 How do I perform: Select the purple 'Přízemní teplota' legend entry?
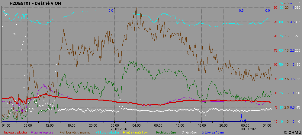pyautogui.click(x=42, y=132)
